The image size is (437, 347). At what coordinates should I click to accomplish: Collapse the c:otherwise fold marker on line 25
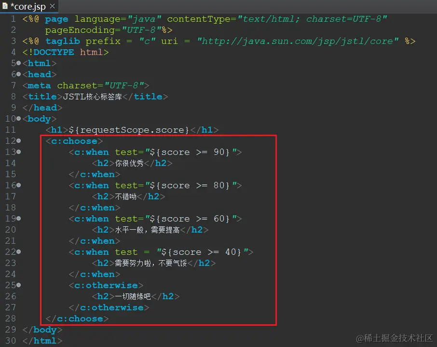click(18, 285)
